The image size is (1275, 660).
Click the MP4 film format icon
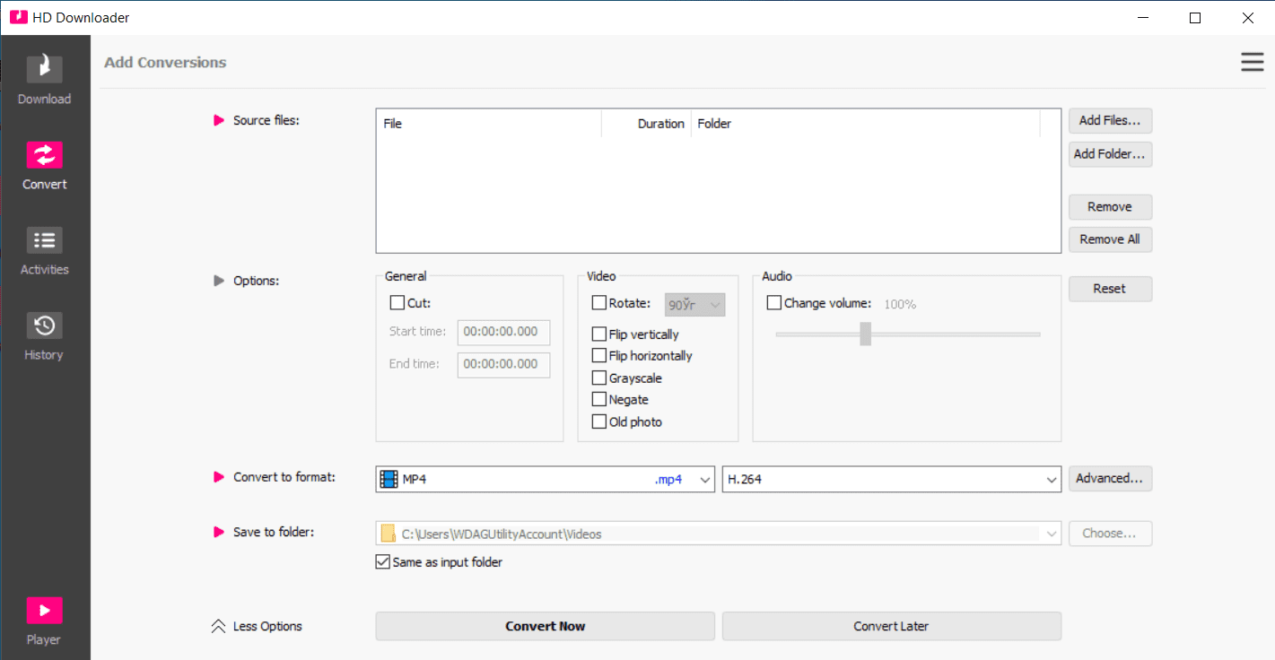(389, 479)
